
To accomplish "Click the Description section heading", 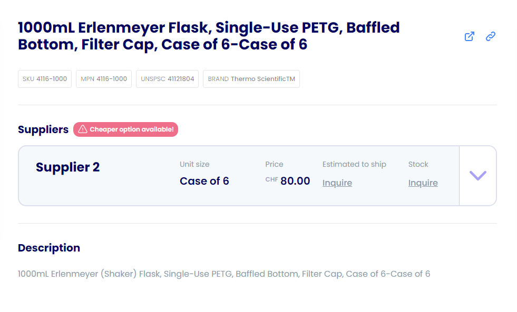I will point(49,248).
